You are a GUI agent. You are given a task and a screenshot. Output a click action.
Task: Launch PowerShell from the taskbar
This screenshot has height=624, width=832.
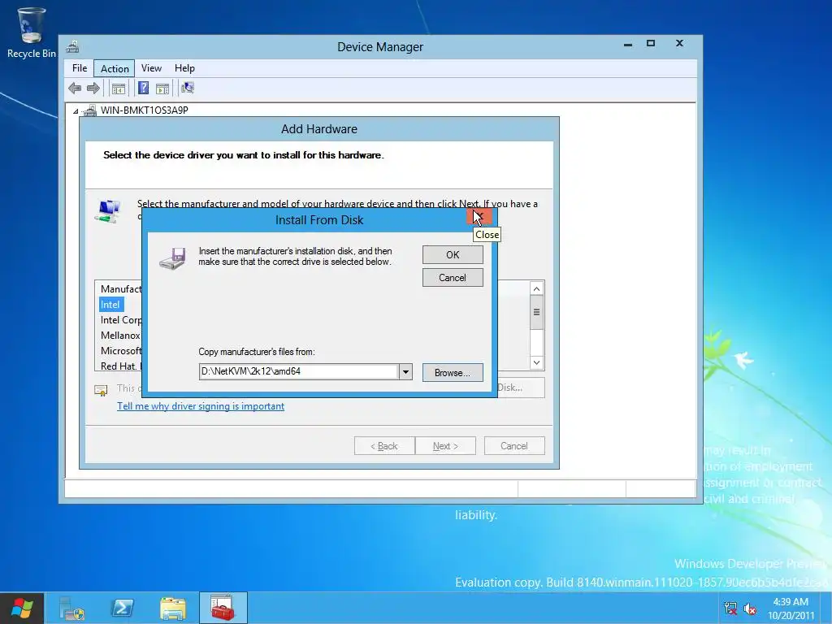pos(122,608)
